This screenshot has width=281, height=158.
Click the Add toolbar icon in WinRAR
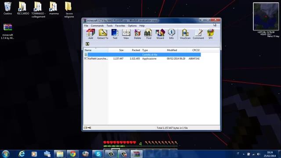(x=90, y=34)
